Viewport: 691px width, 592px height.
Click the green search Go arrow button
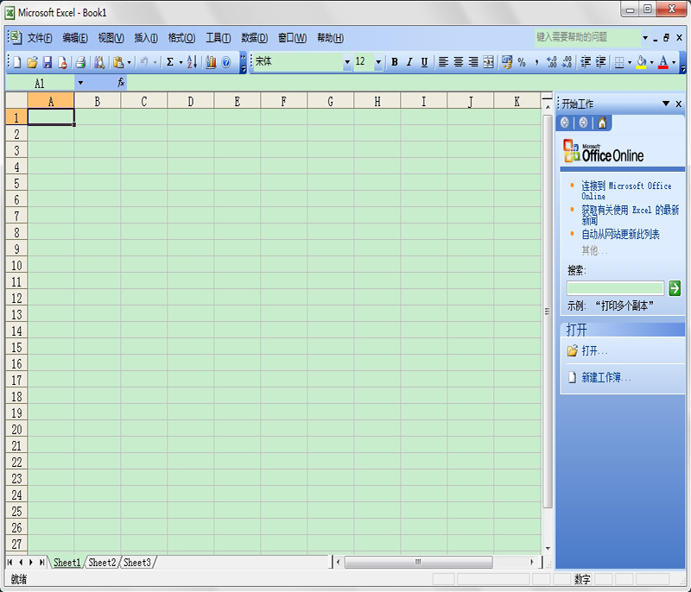point(675,288)
